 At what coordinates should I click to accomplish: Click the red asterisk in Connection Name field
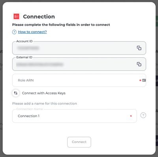coord(131,116)
